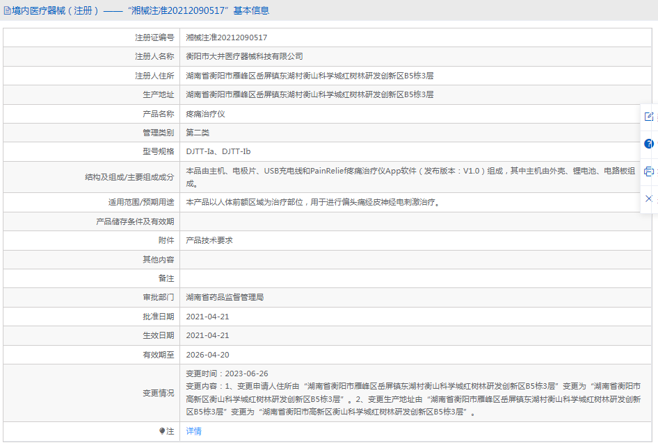Click the 结构及组成/主要组成成分 label
Image resolution: width=658 pixels, height=445 pixels.
129,177
